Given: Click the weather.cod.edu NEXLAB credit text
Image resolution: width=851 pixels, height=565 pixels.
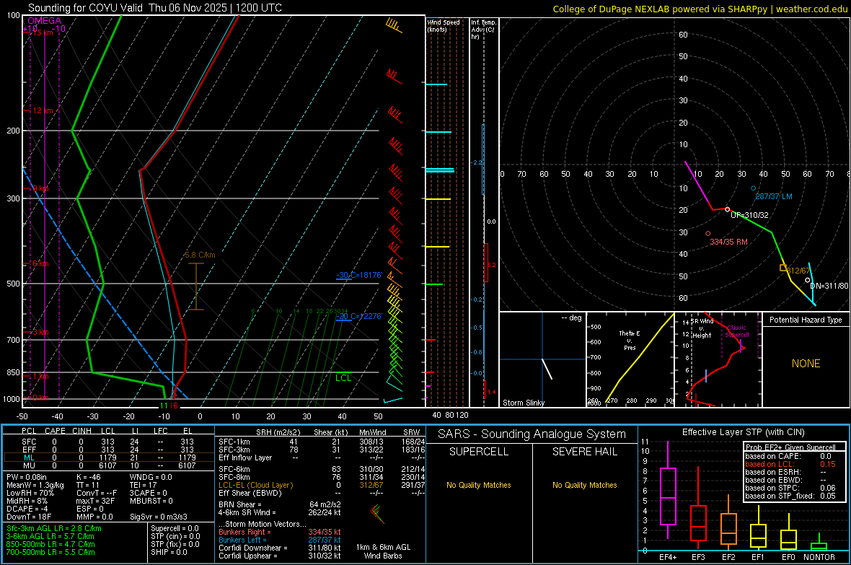Looking at the screenshot, I should (x=700, y=9).
